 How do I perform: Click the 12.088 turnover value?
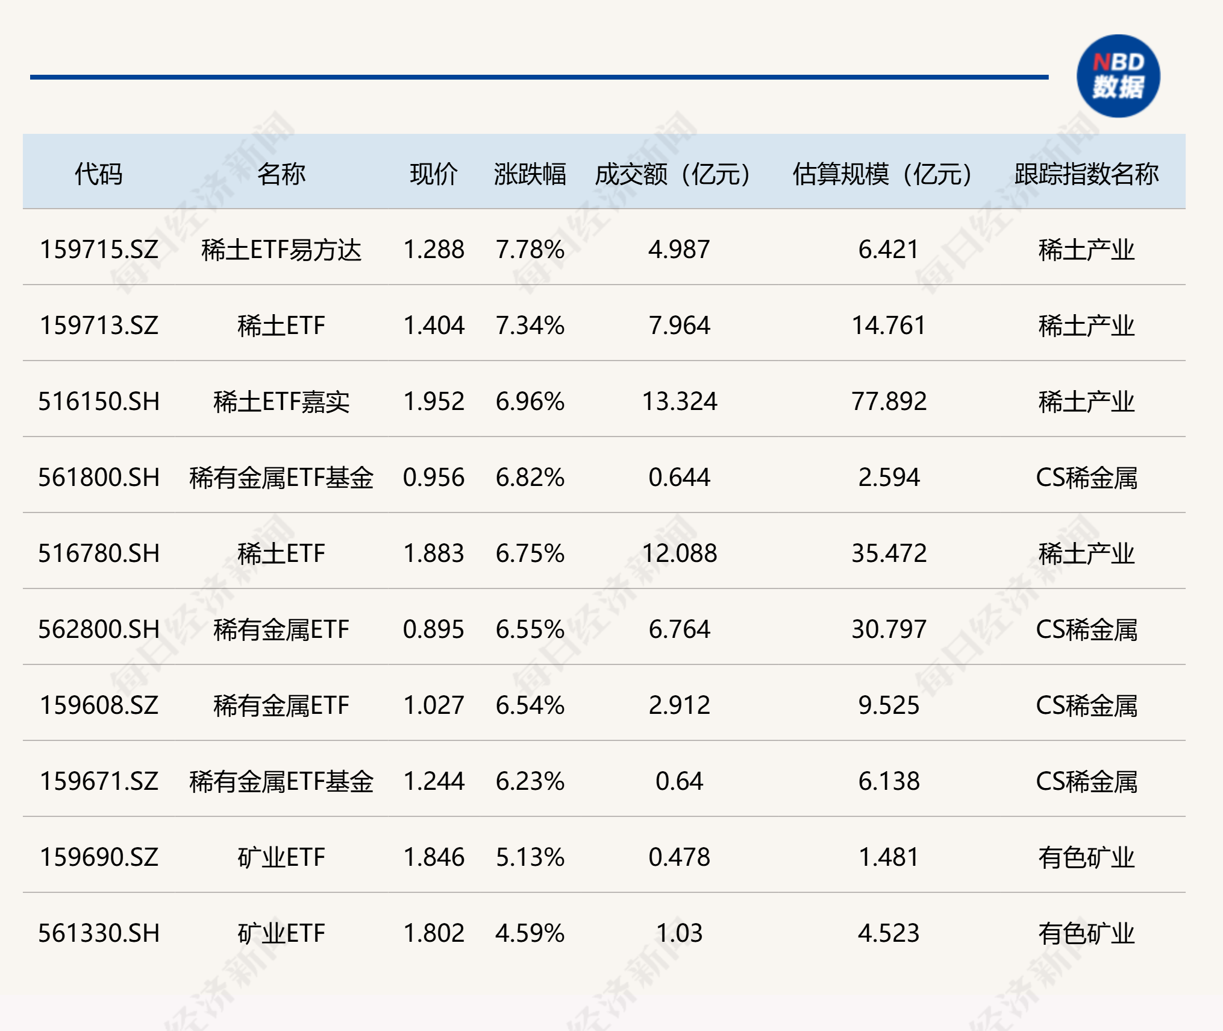click(679, 553)
